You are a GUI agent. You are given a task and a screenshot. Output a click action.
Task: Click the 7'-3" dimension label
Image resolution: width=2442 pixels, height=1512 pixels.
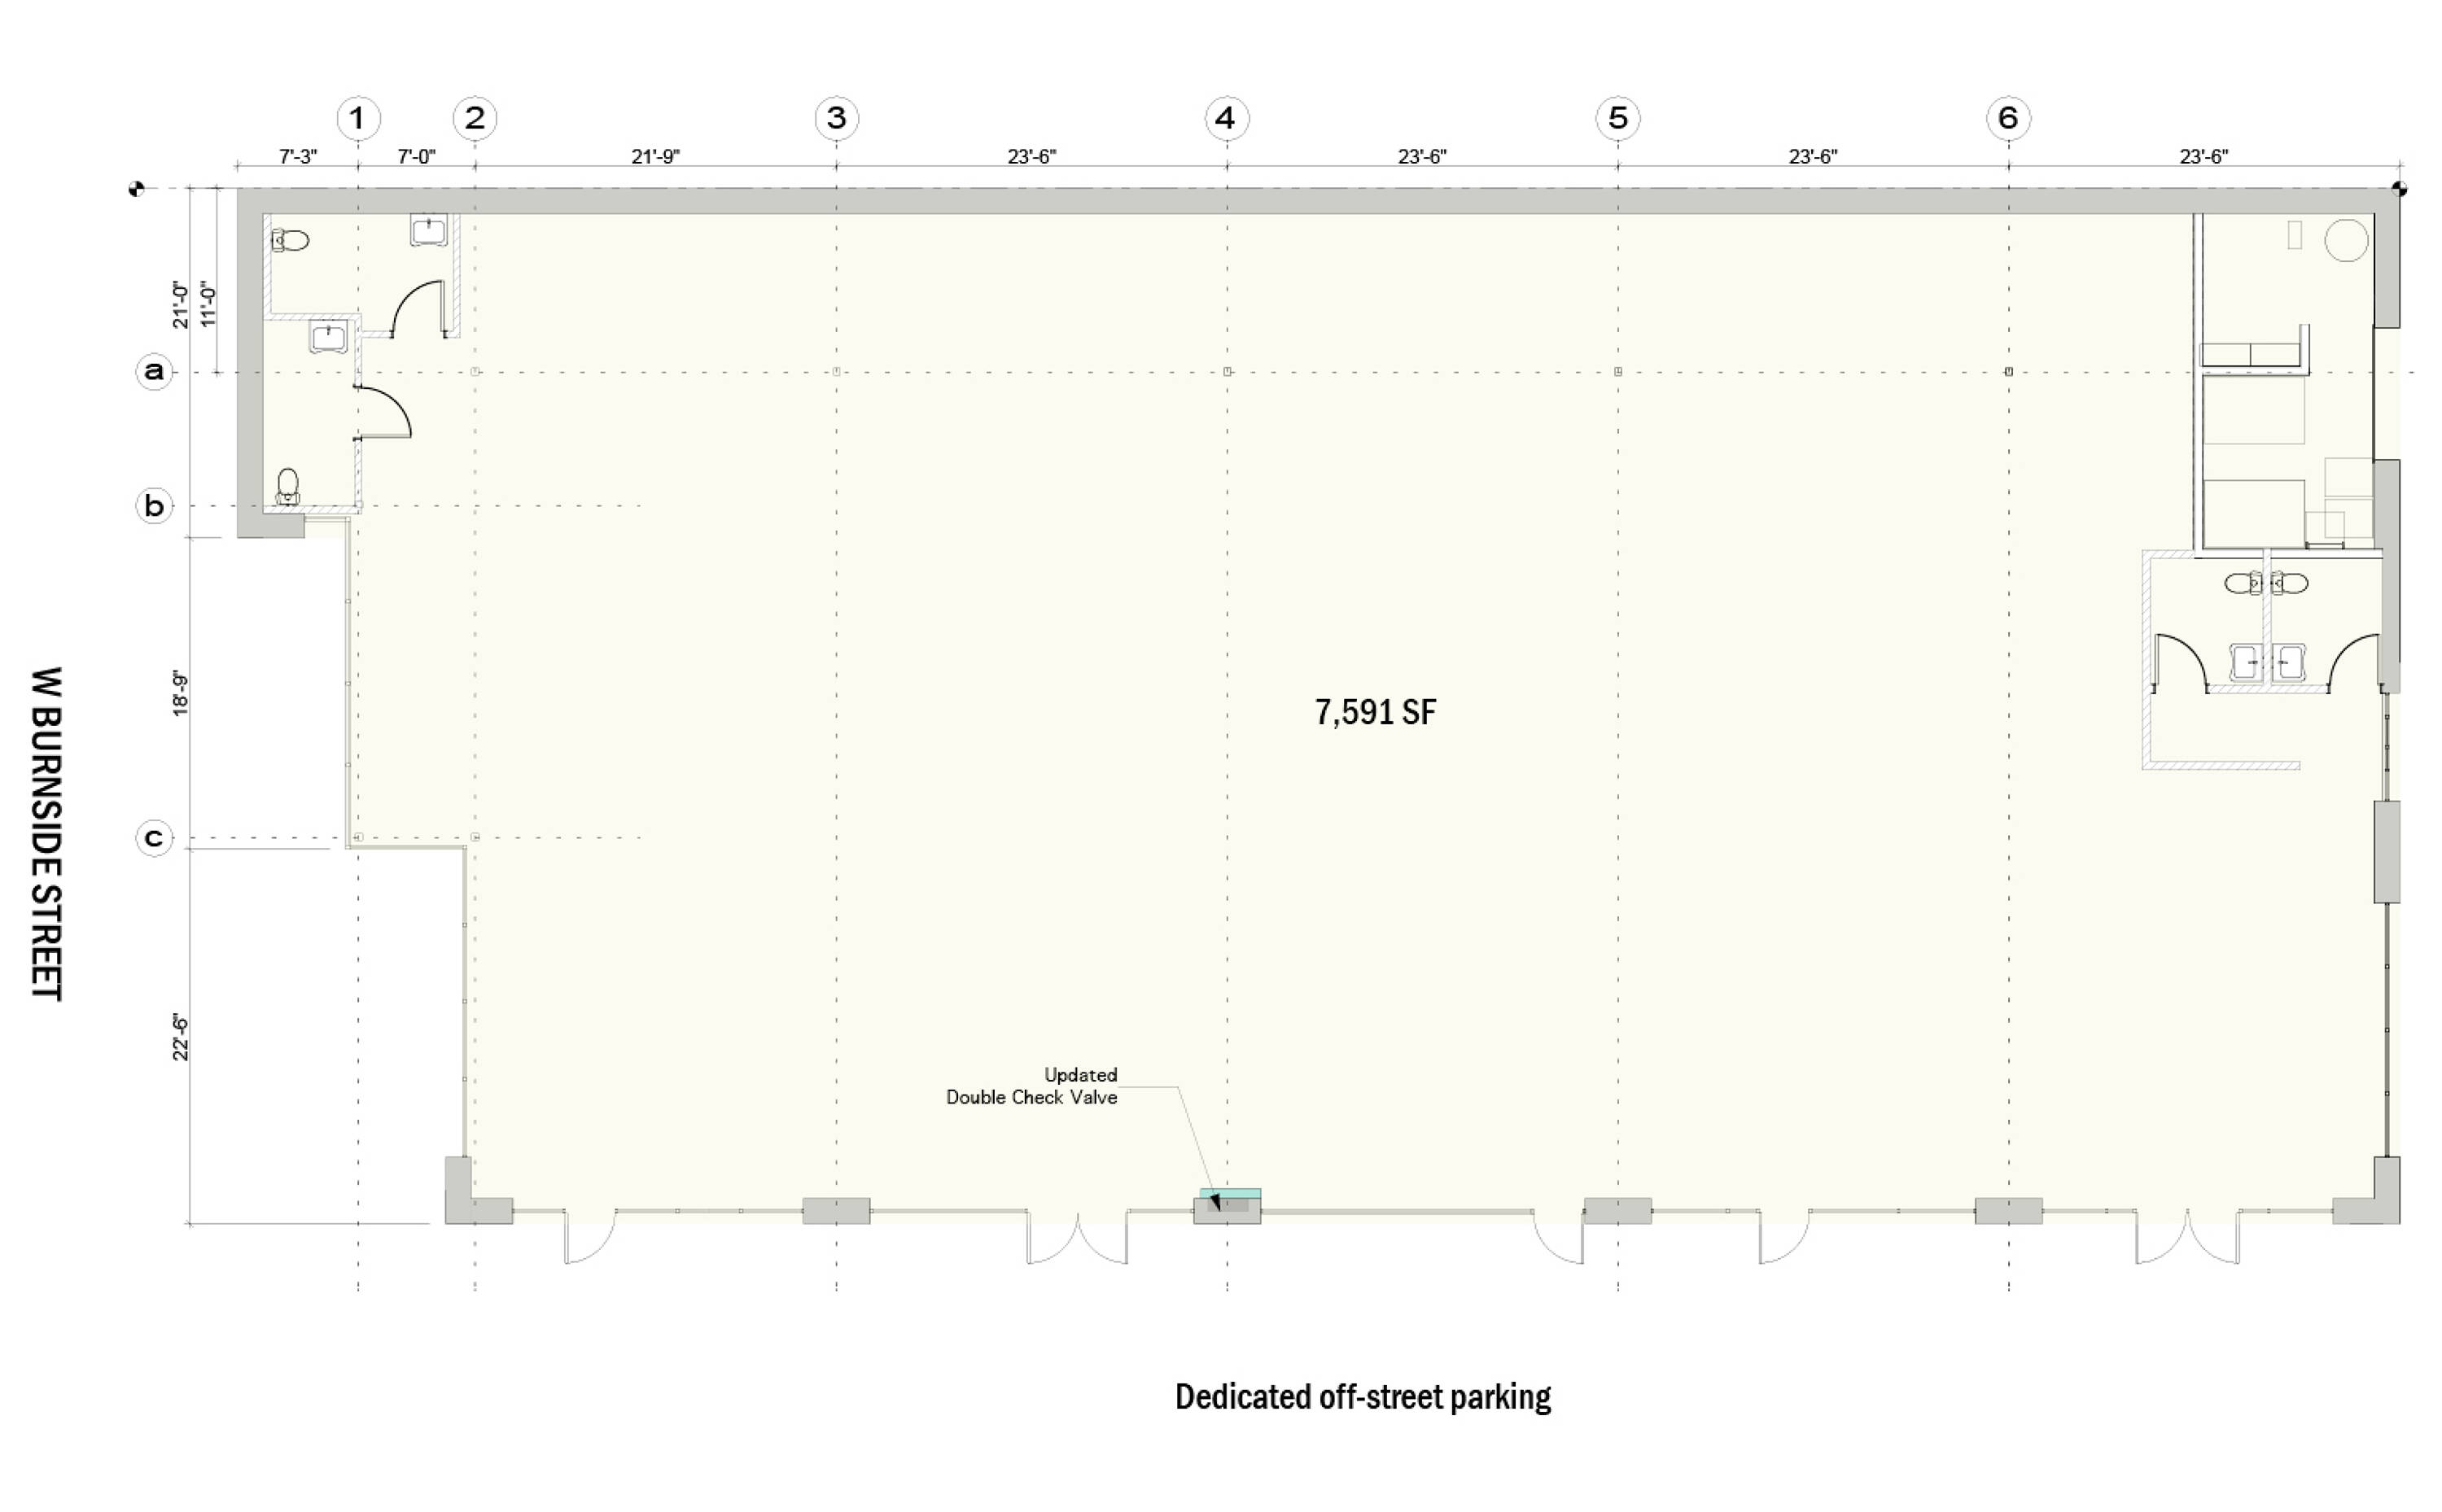(297, 157)
